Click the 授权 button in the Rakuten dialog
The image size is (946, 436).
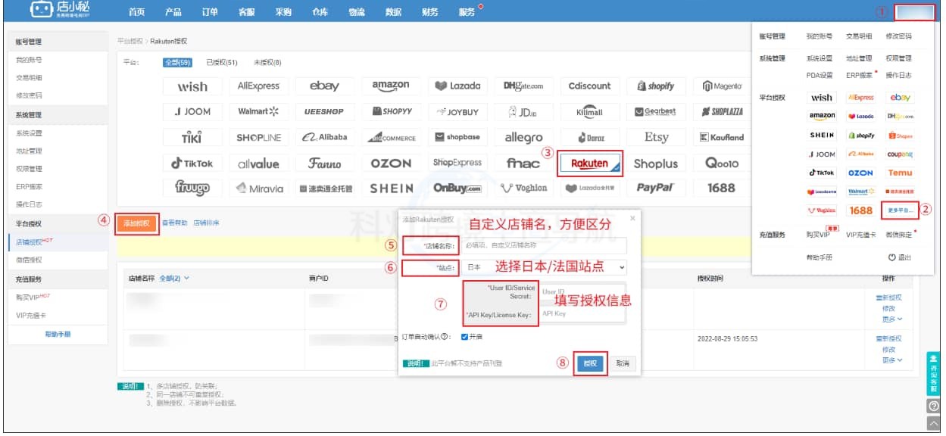click(589, 363)
